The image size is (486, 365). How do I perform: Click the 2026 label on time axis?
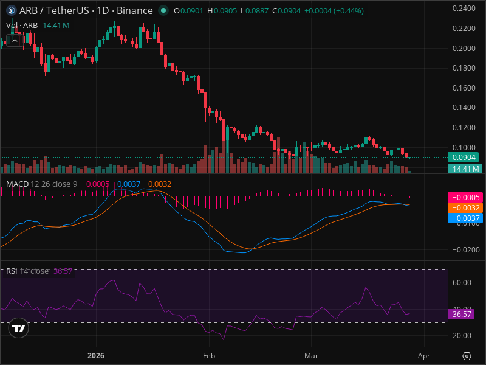(x=96, y=356)
